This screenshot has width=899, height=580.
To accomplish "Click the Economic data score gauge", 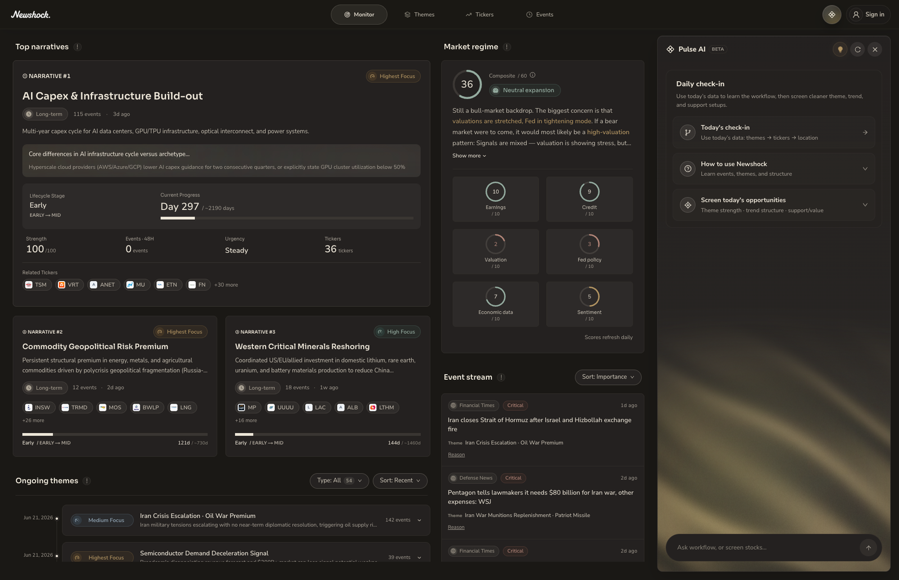I will 496,297.
